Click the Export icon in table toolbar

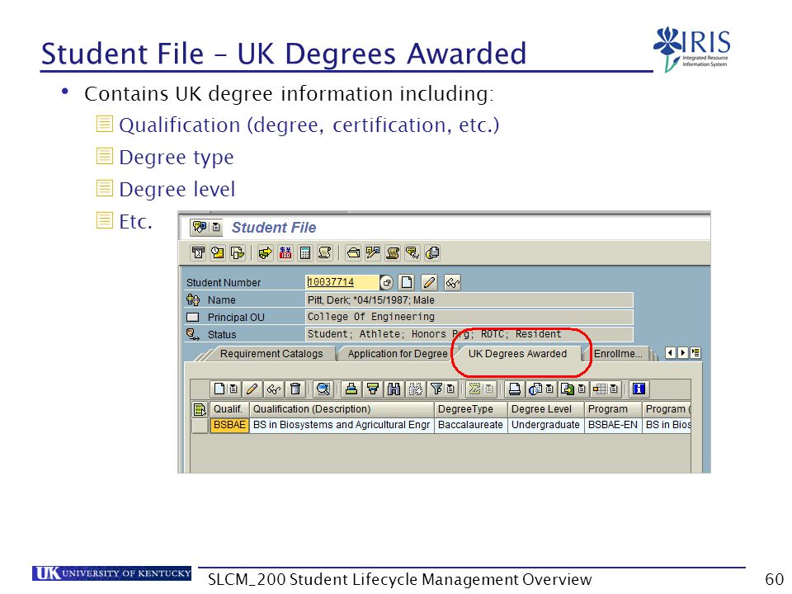[x=568, y=389]
